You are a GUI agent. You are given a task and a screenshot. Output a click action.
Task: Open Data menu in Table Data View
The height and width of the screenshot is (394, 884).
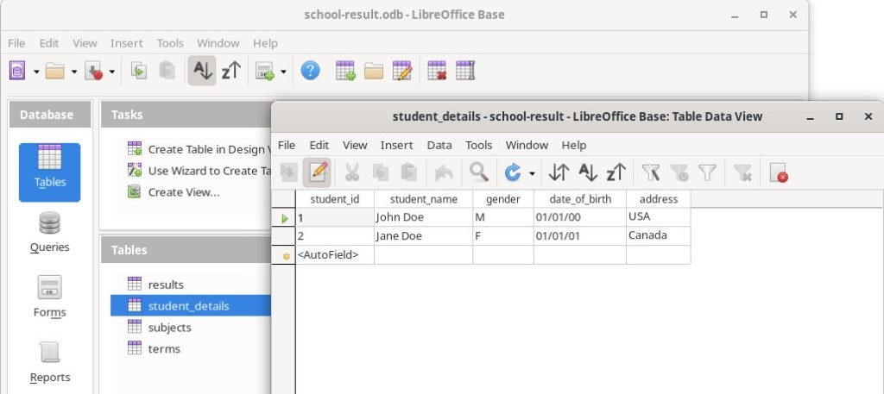click(439, 145)
